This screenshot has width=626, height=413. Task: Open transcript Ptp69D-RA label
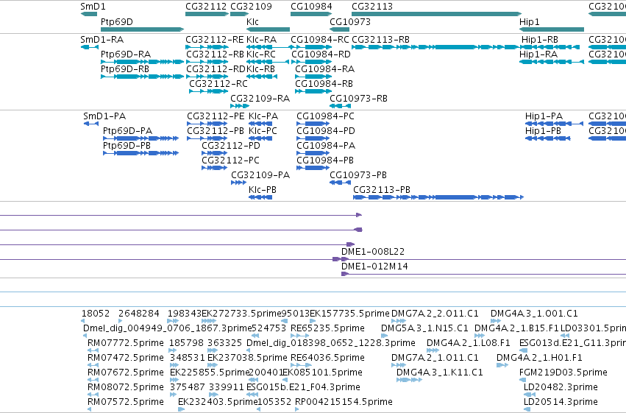[x=126, y=54]
